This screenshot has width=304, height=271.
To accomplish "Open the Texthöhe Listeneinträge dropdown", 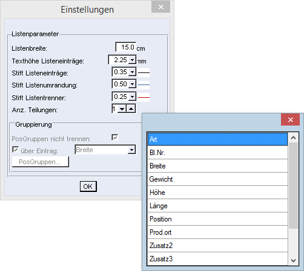I will point(132,60).
